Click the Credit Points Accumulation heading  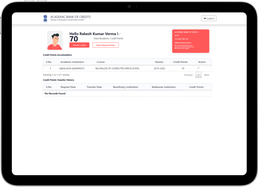(57, 55)
